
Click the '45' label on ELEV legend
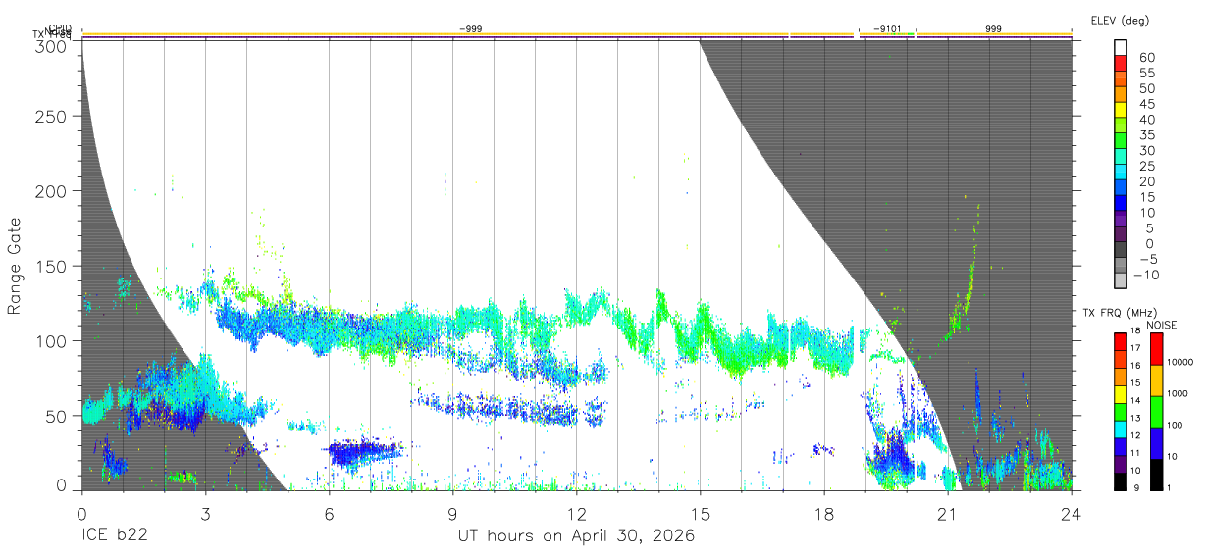point(1147,104)
